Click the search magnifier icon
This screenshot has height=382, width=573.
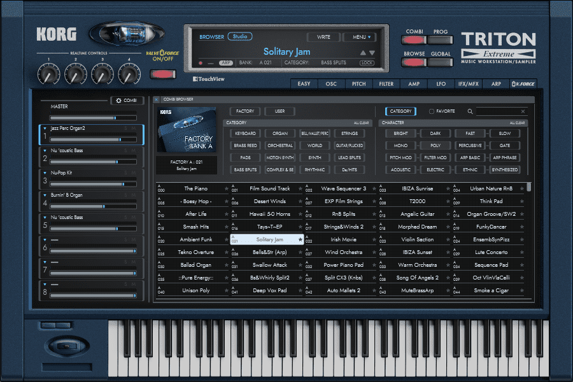pos(470,111)
